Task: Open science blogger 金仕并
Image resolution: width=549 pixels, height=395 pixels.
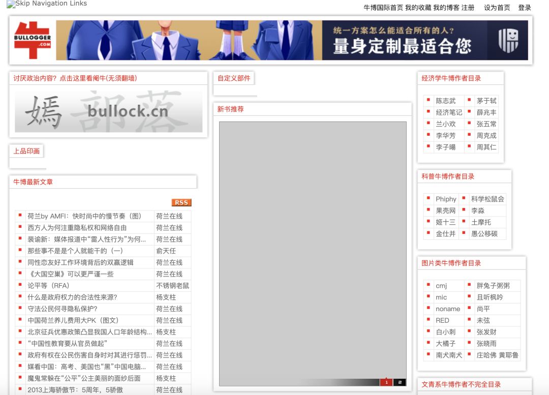Action: tap(446, 233)
